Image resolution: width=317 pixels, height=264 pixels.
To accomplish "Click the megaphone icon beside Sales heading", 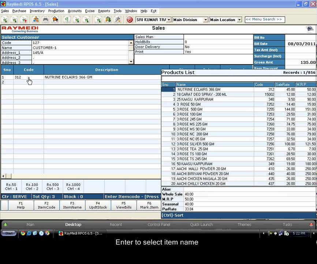I will (x=310, y=29).
